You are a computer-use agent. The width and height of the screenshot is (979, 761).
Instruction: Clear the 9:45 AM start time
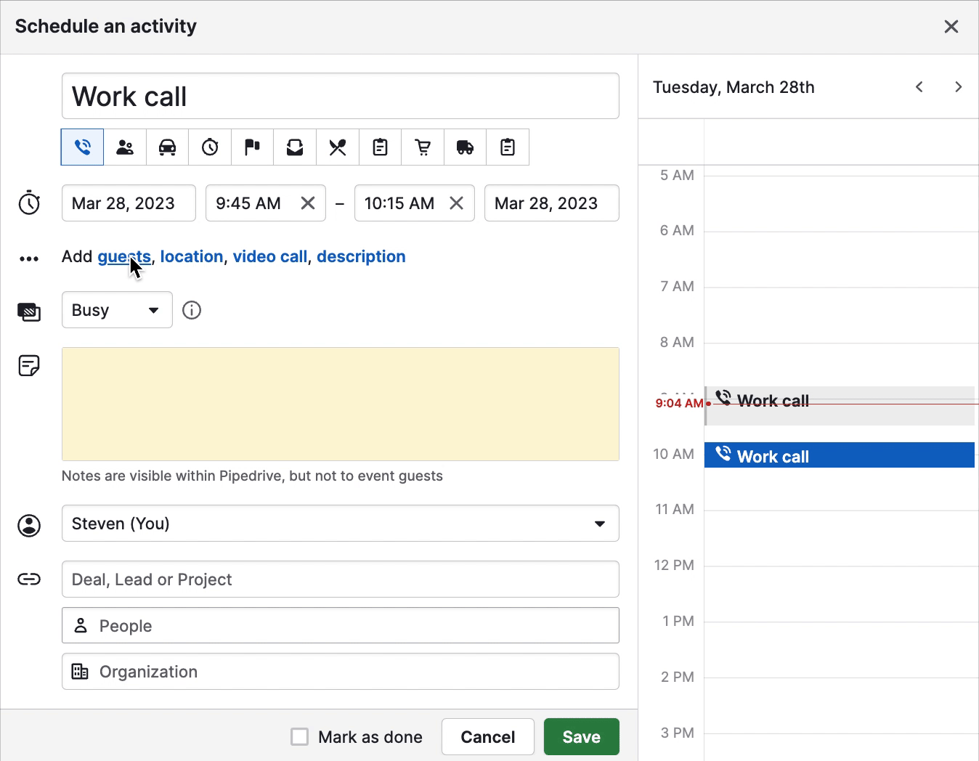pyautogui.click(x=307, y=203)
